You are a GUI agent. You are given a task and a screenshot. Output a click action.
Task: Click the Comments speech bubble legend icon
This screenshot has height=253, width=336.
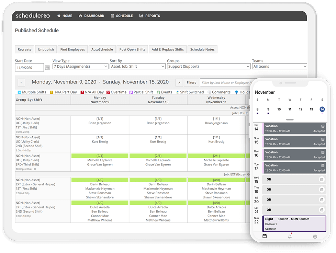pyautogui.click(x=209, y=92)
